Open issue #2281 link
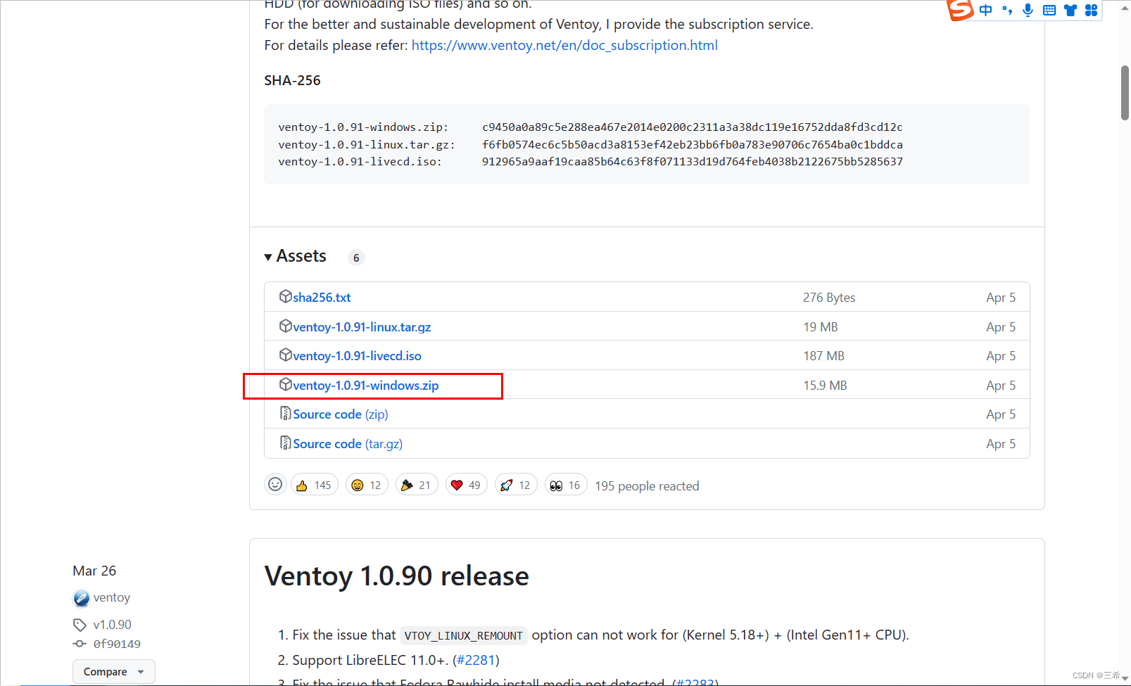This screenshot has width=1131, height=686. tap(476, 660)
